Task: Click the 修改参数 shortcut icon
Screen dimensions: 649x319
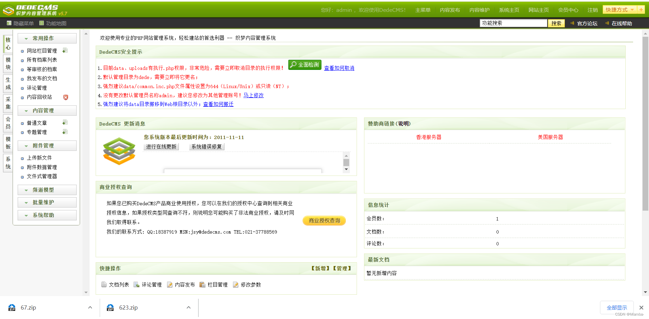Action: [236, 285]
